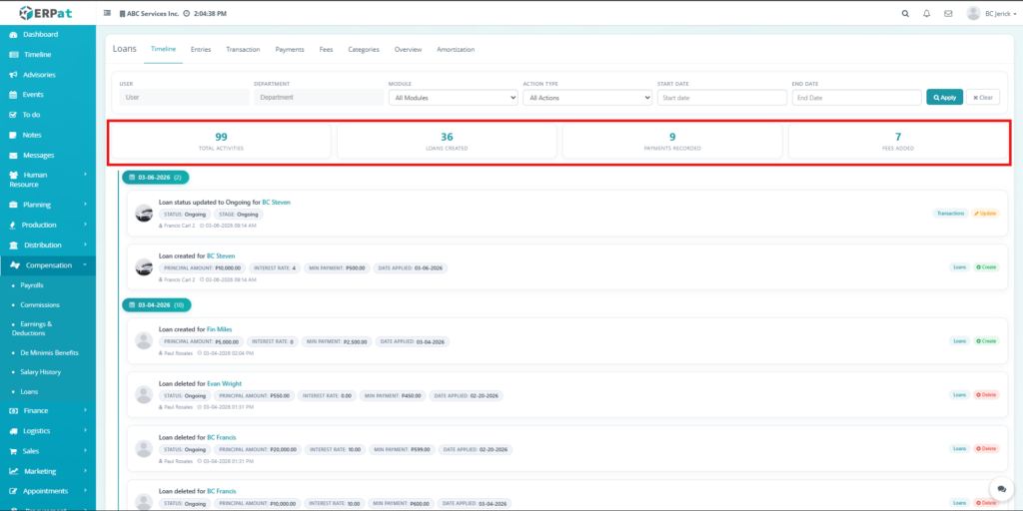Switch to the Payments tab
Screen dimensions: 1023x511
click(x=290, y=49)
